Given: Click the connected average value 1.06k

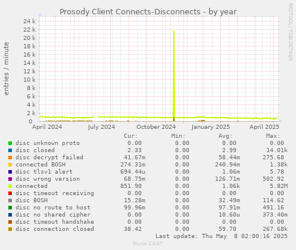Looking at the screenshot, I should click(231, 186).
